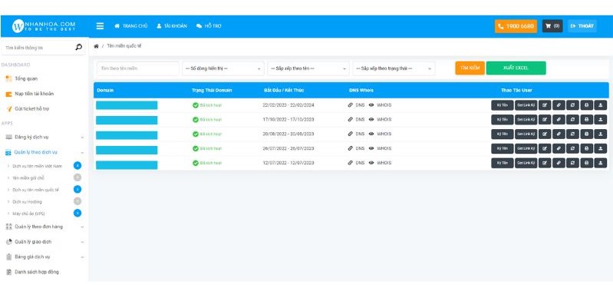Click chain link icon button in 26/07/2022 row
613x285 pixels.
(x=559, y=148)
